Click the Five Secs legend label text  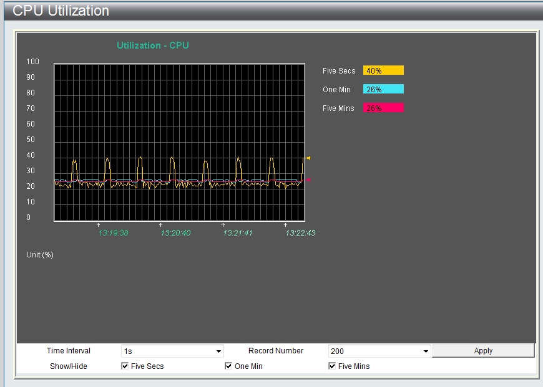click(339, 71)
